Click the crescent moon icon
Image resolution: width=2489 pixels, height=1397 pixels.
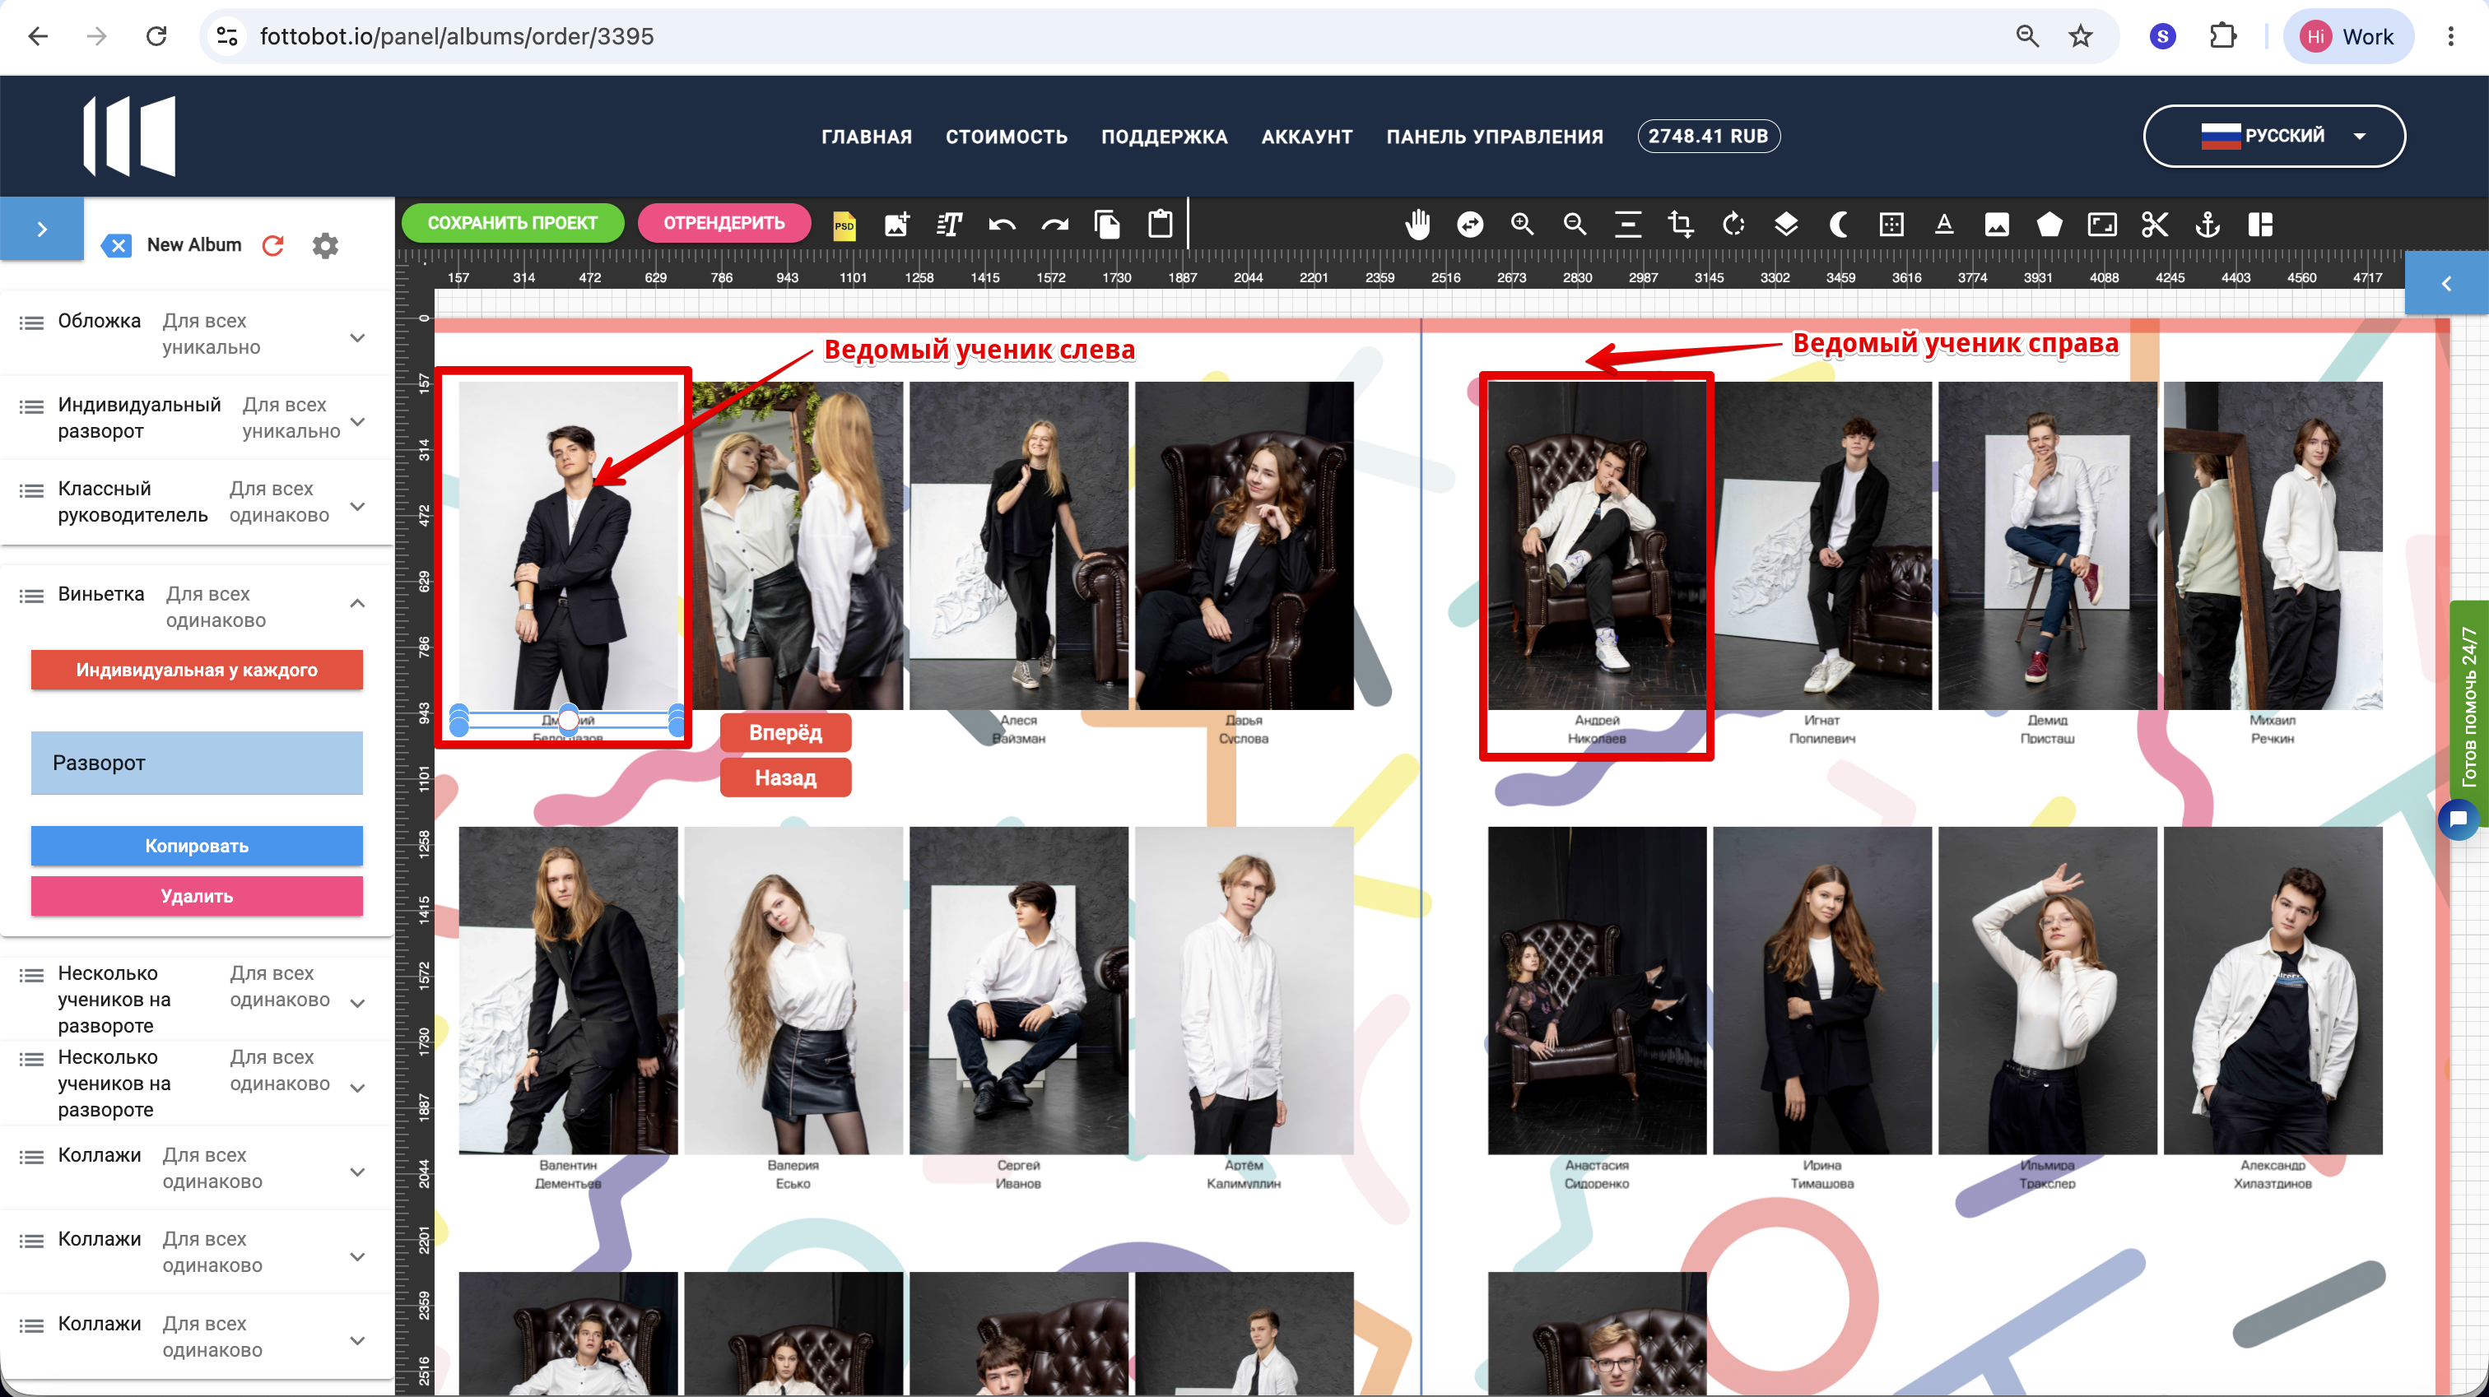click(1839, 225)
